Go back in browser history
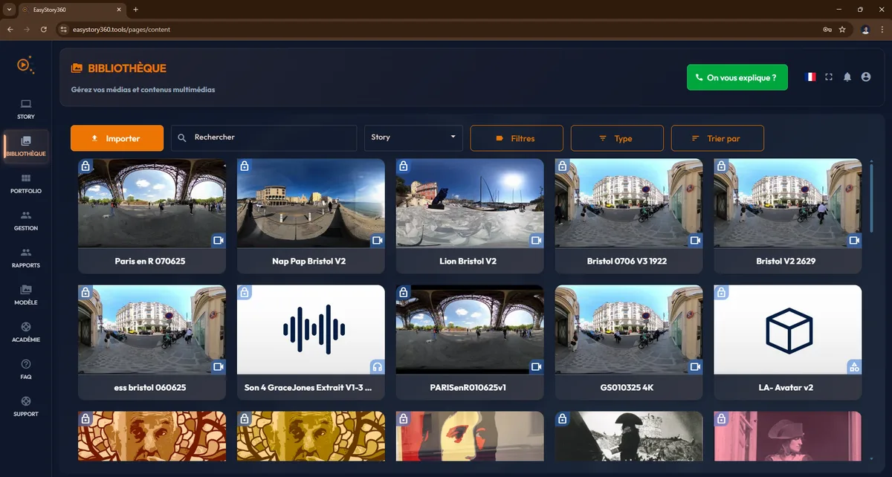 pos(10,30)
